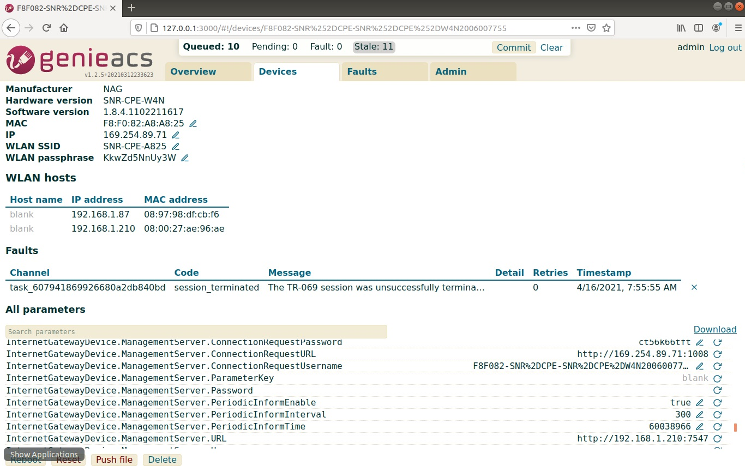745x466 pixels.
Task: Open the Firefox account icon
Action: 717,28
